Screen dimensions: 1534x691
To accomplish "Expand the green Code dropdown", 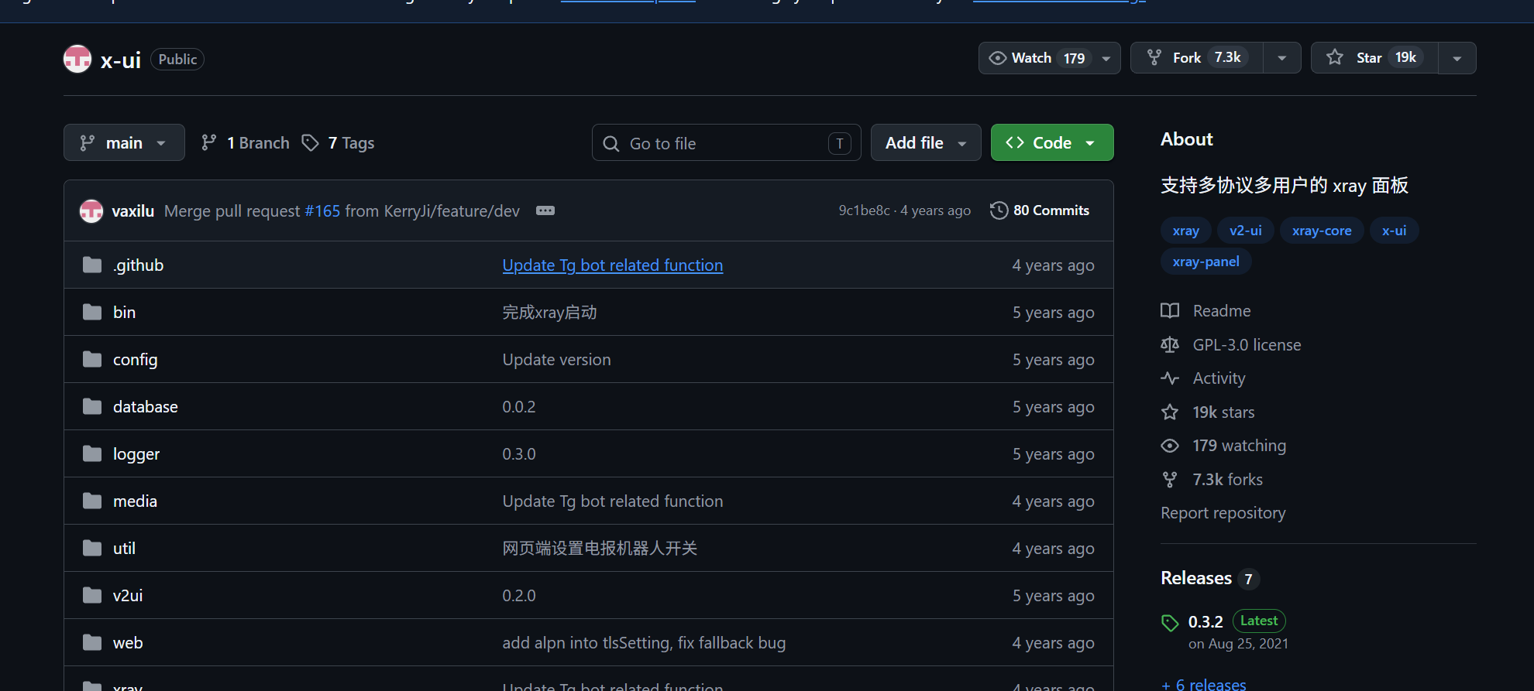I will [1052, 142].
